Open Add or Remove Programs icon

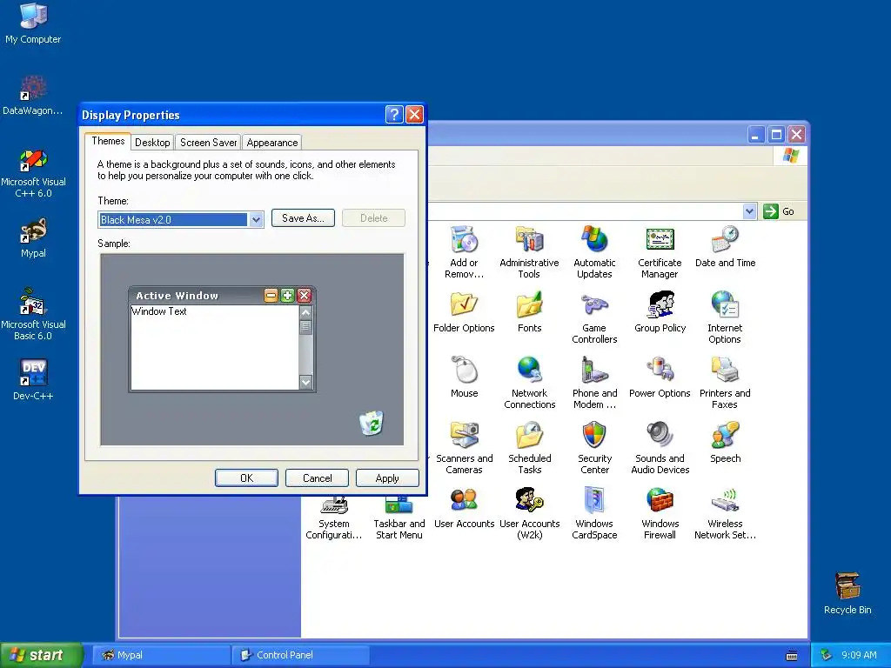pyautogui.click(x=464, y=251)
